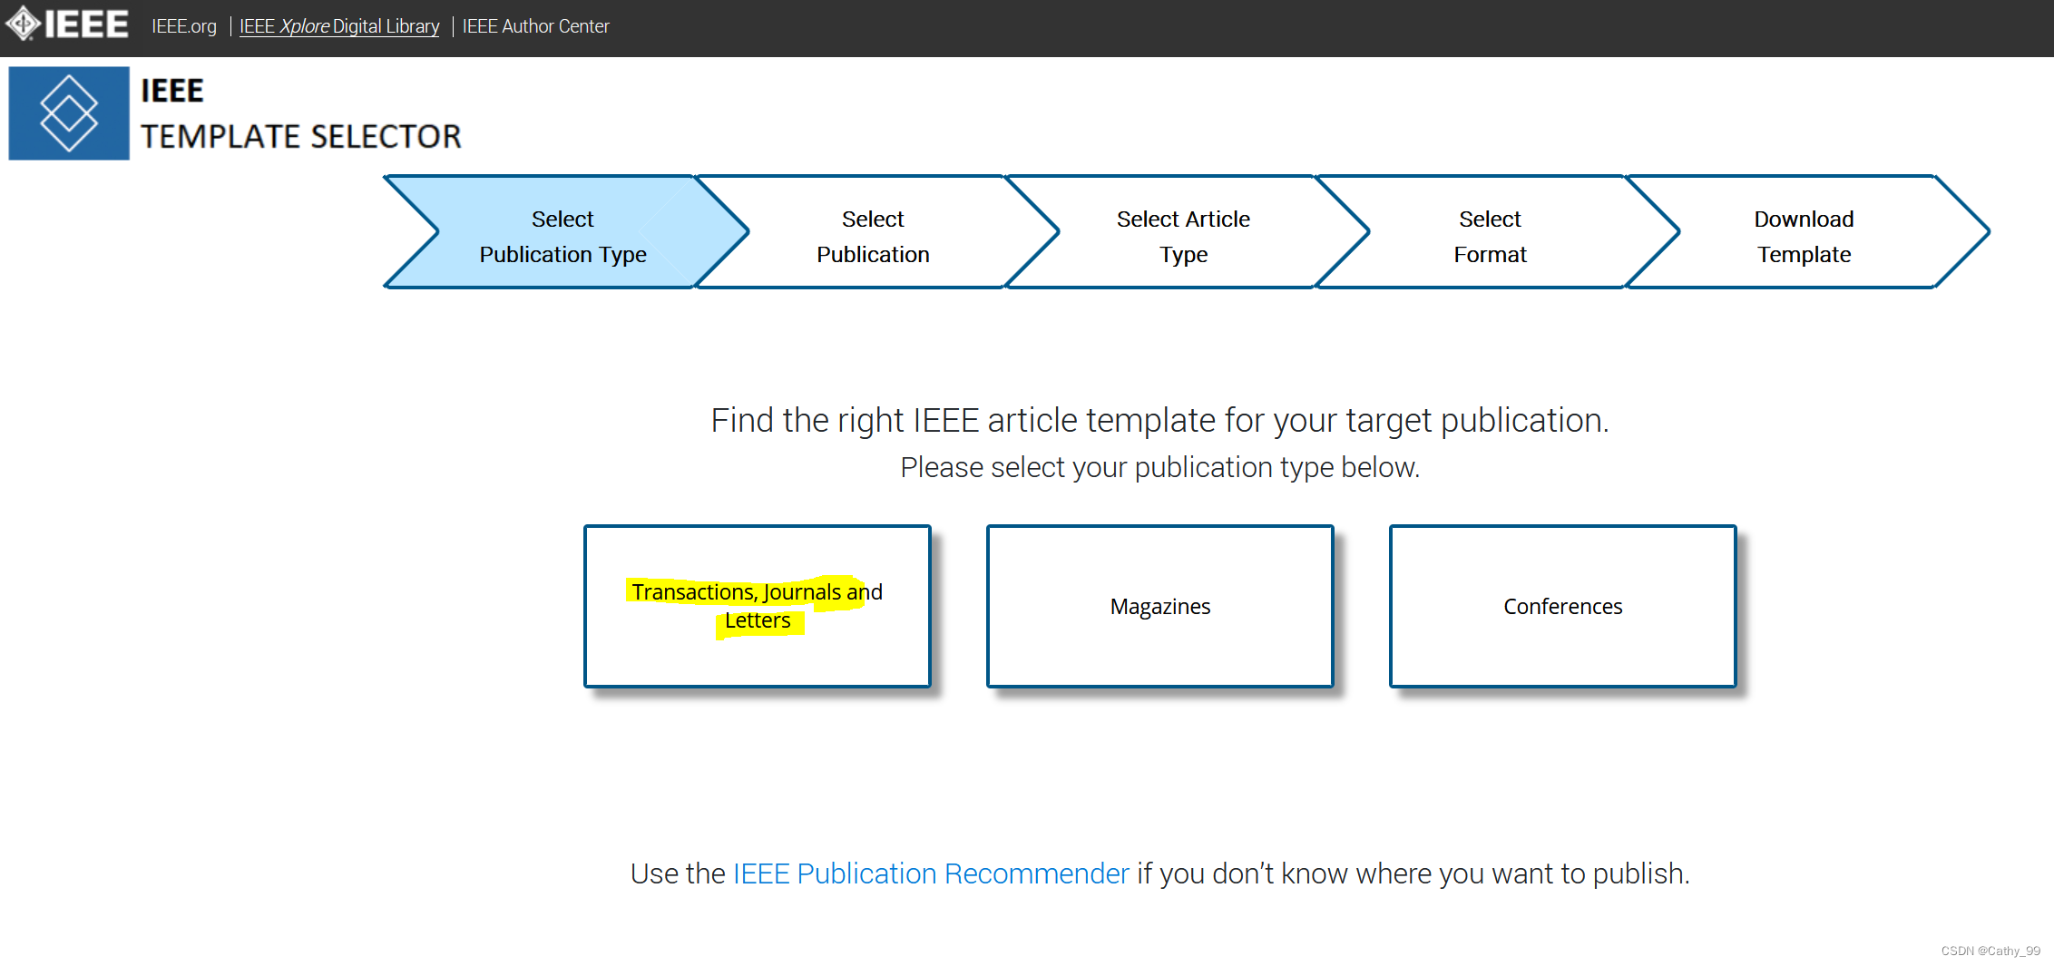Open the Select Article Type step
The width and height of the screenshot is (2054, 966).
[1183, 236]
